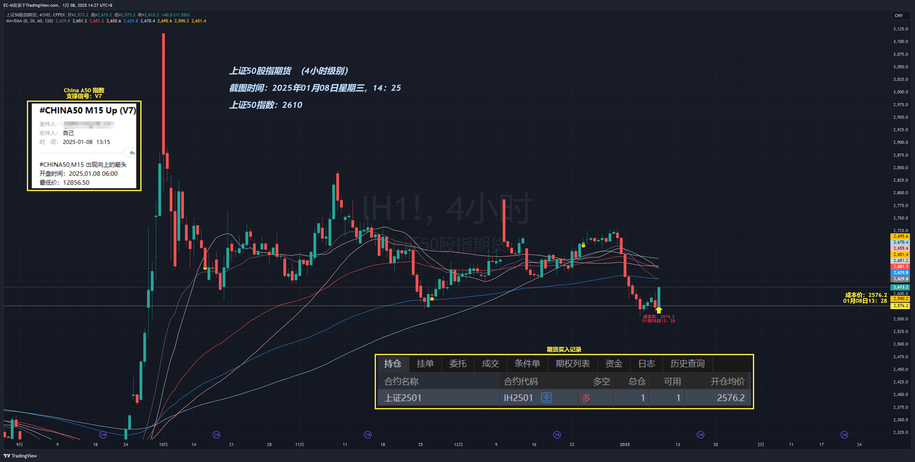The image size is (915, 462).
Task: Switch to the 资金 tab
Action: click(x=614, y=364)
